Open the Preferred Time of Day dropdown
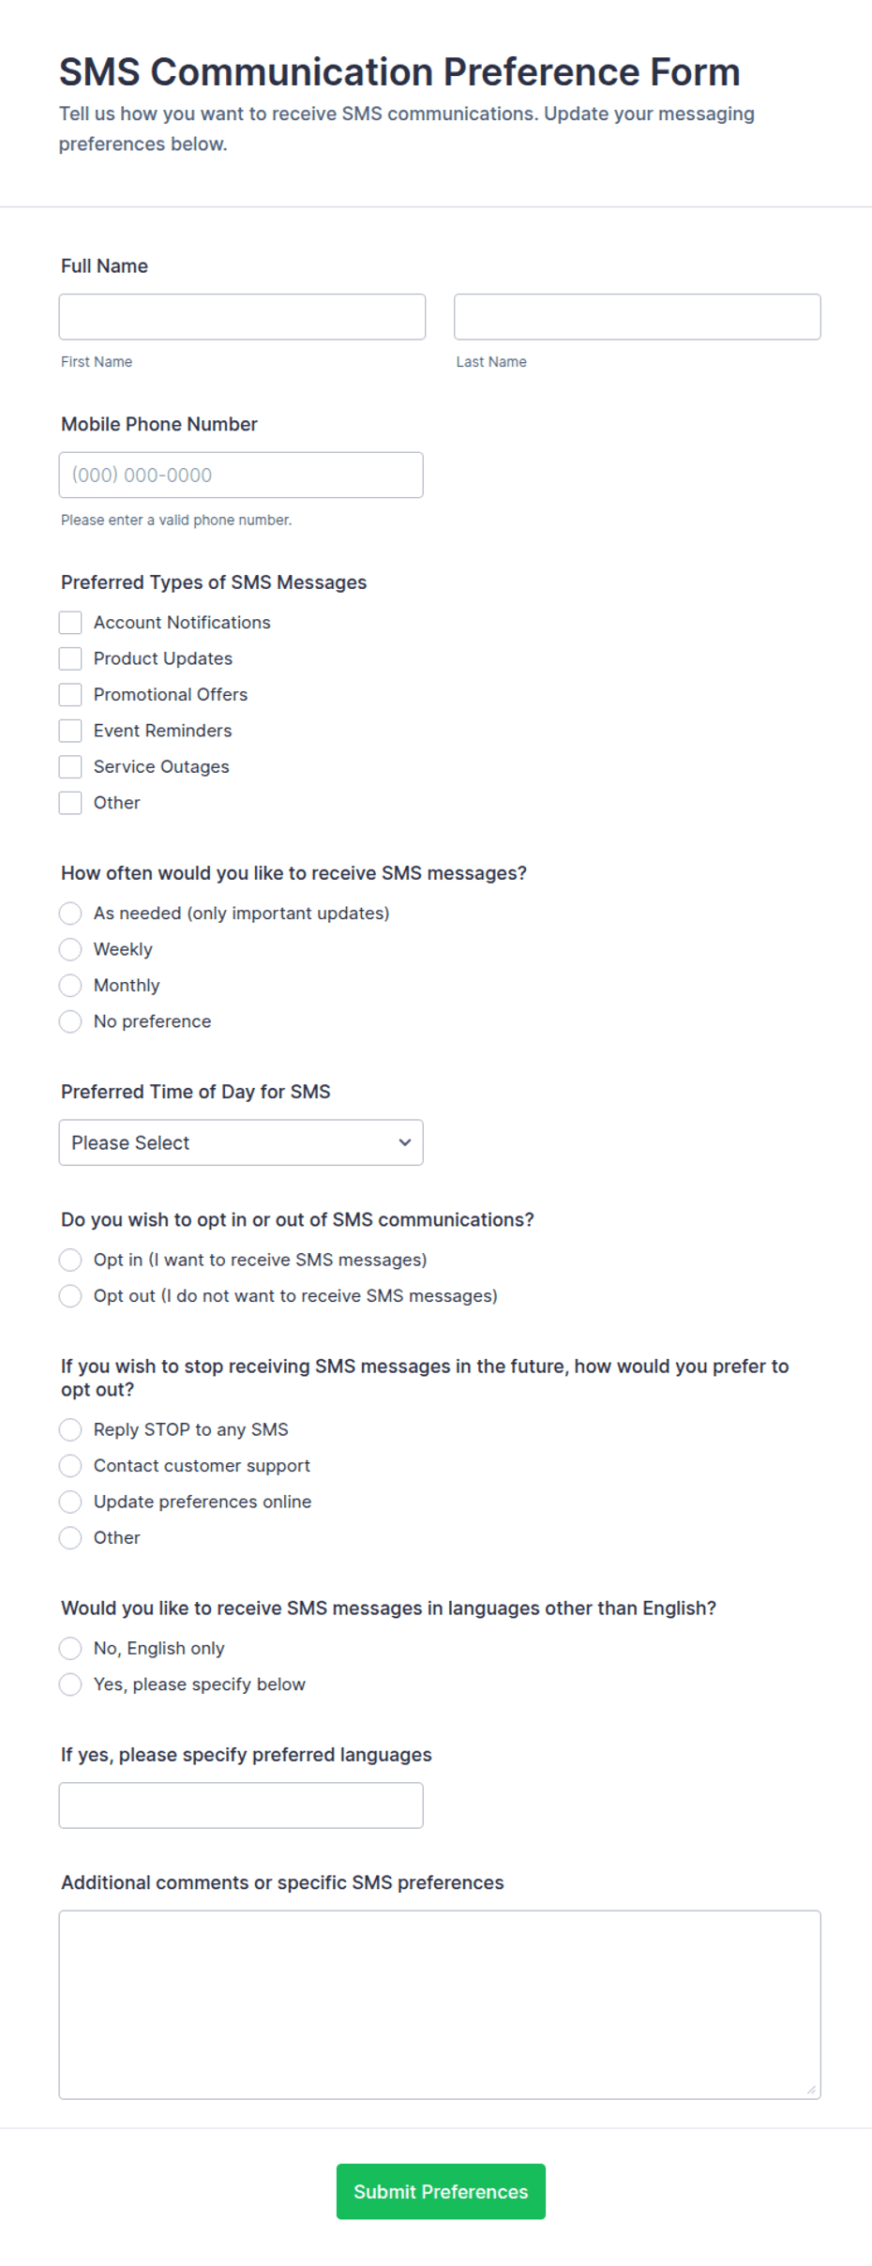The width and height of the screenshot is (872, 2266). tap(241, 1142)
